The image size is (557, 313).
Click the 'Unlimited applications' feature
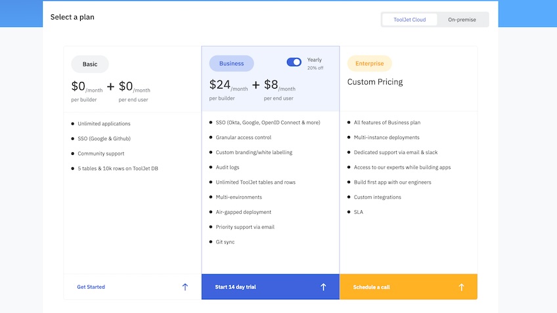[x=104, y=123]
